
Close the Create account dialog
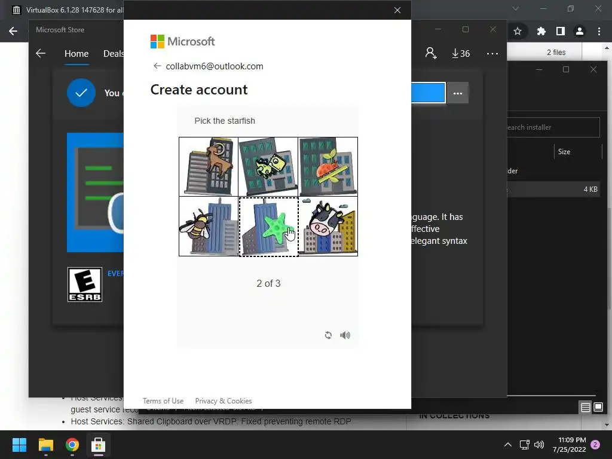click(397, 10)
